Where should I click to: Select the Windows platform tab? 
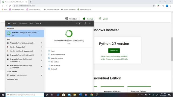[x=71, y=19]
